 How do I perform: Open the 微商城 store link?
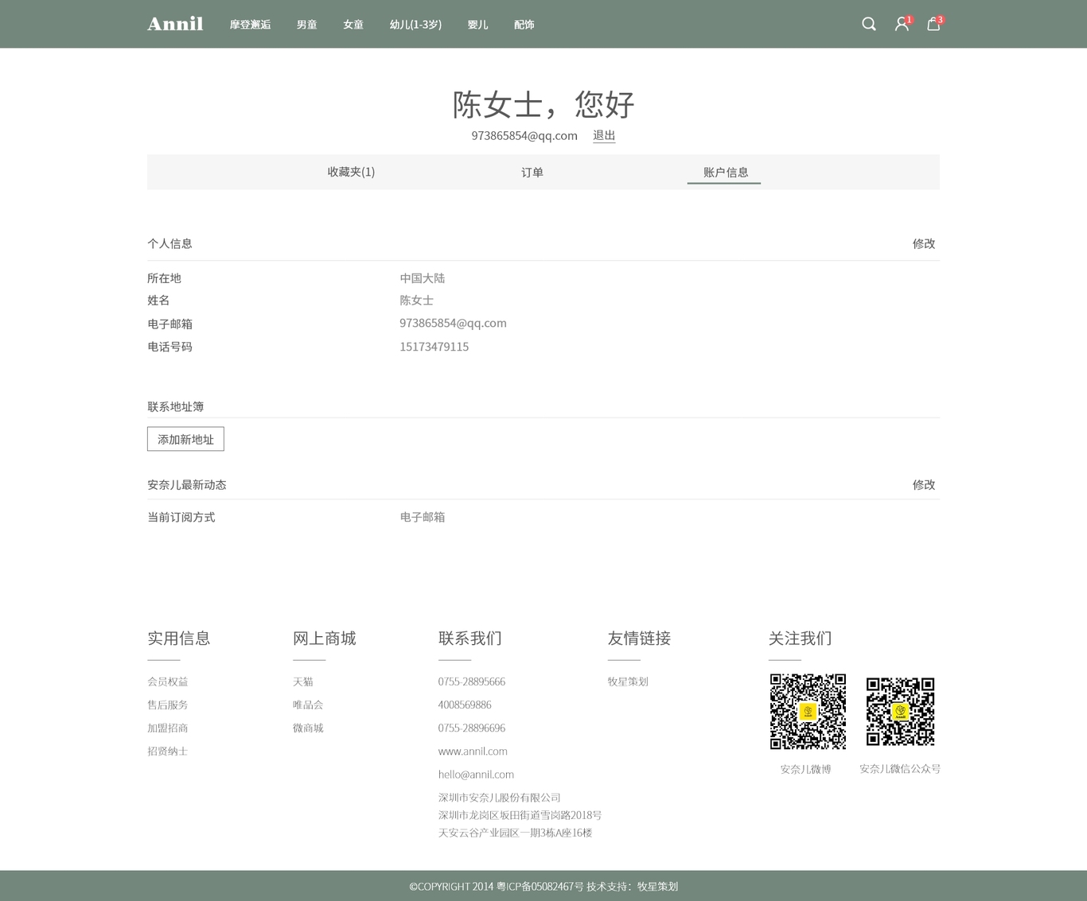click(308, 728)
